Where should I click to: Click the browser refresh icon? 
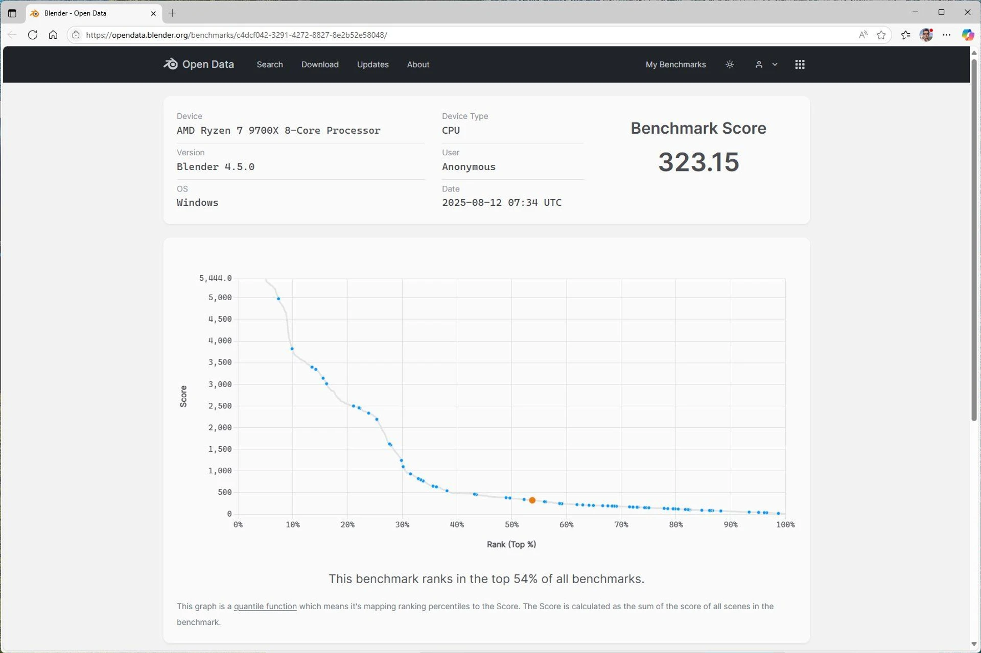click(x=33, y=35)
